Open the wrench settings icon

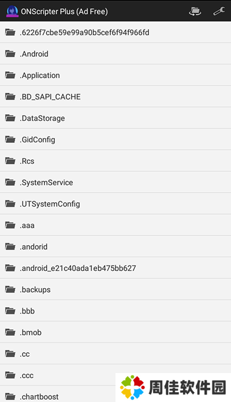[219, 11]
